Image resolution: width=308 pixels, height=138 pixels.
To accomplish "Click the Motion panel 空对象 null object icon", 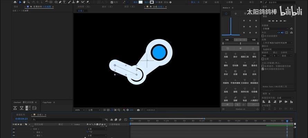I will 235,63.
